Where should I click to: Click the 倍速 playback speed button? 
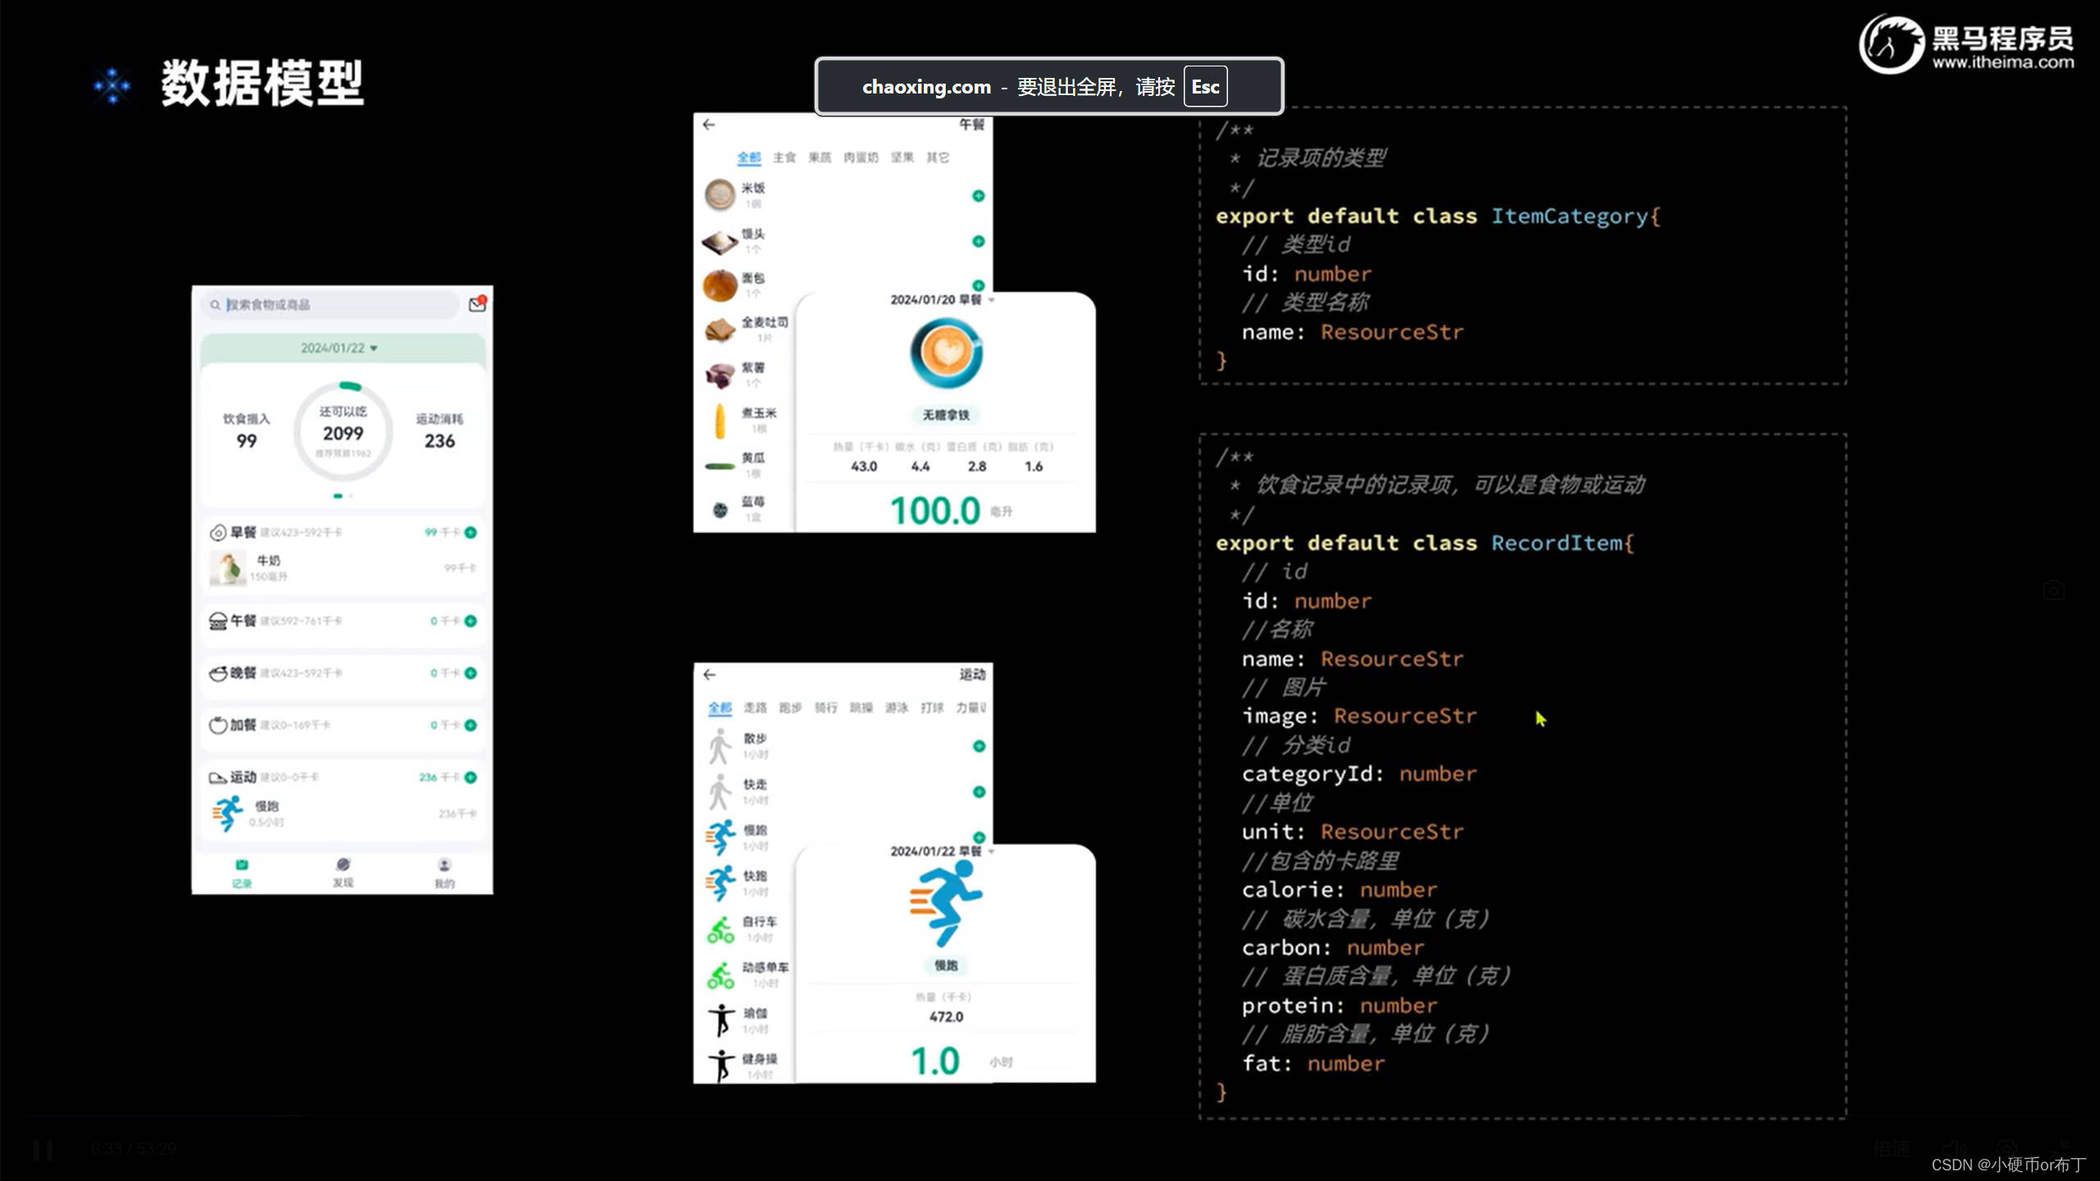pyautogui.click(x=1892, y=1149)
